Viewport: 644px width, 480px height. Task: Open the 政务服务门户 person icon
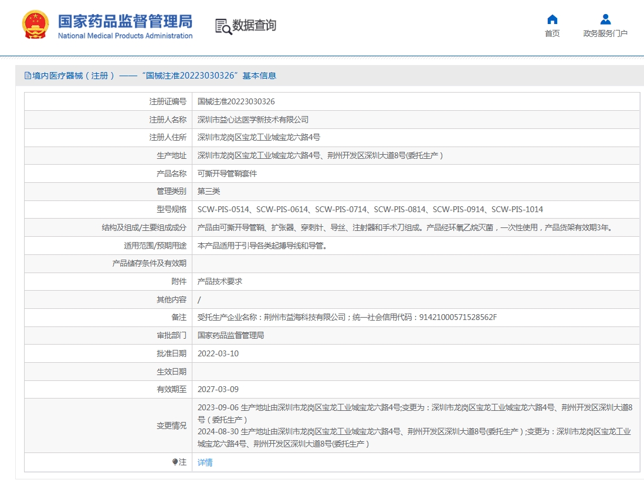(605, 19)
